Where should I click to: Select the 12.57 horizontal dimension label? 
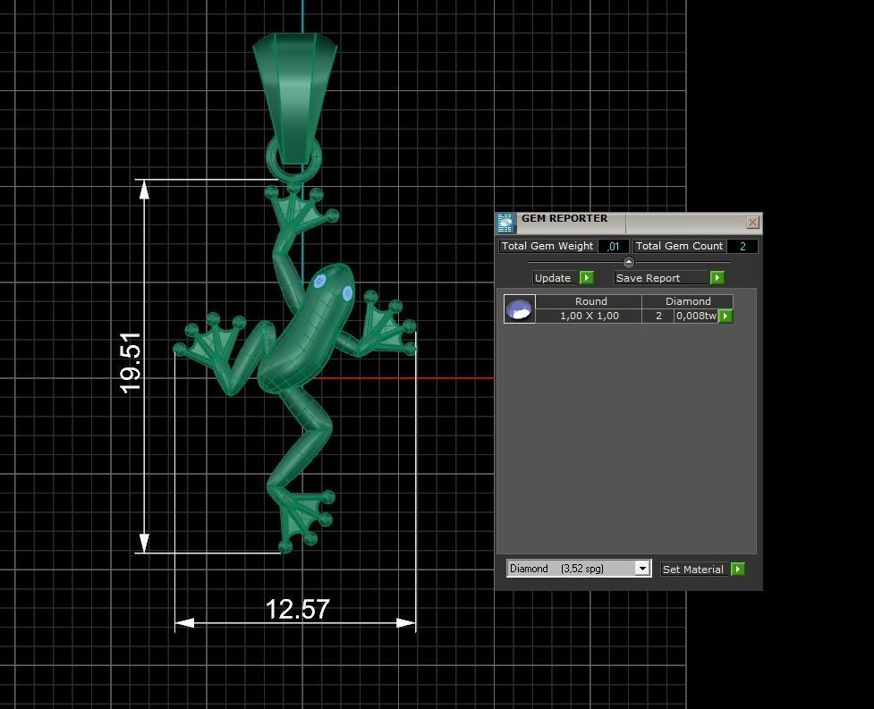point(297,609)
